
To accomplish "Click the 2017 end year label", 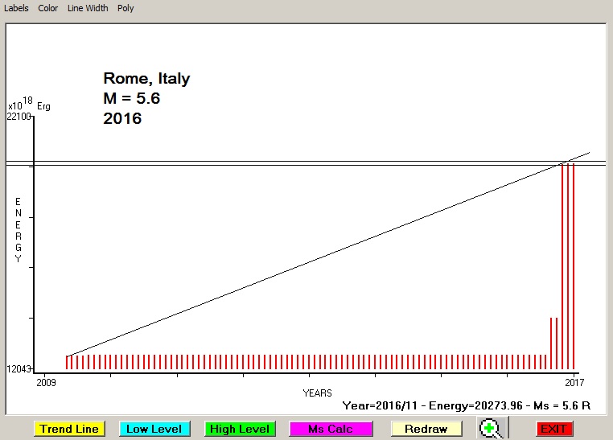I will [573, 381].
